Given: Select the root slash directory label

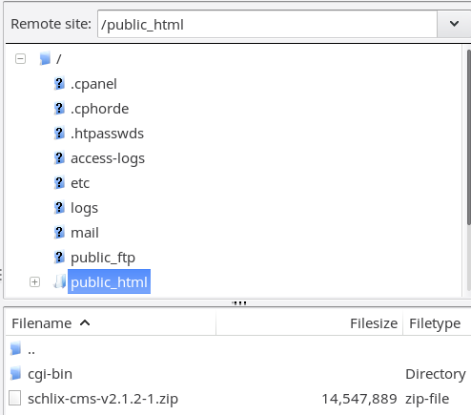Looking at the screenshot, I should 58,59.
